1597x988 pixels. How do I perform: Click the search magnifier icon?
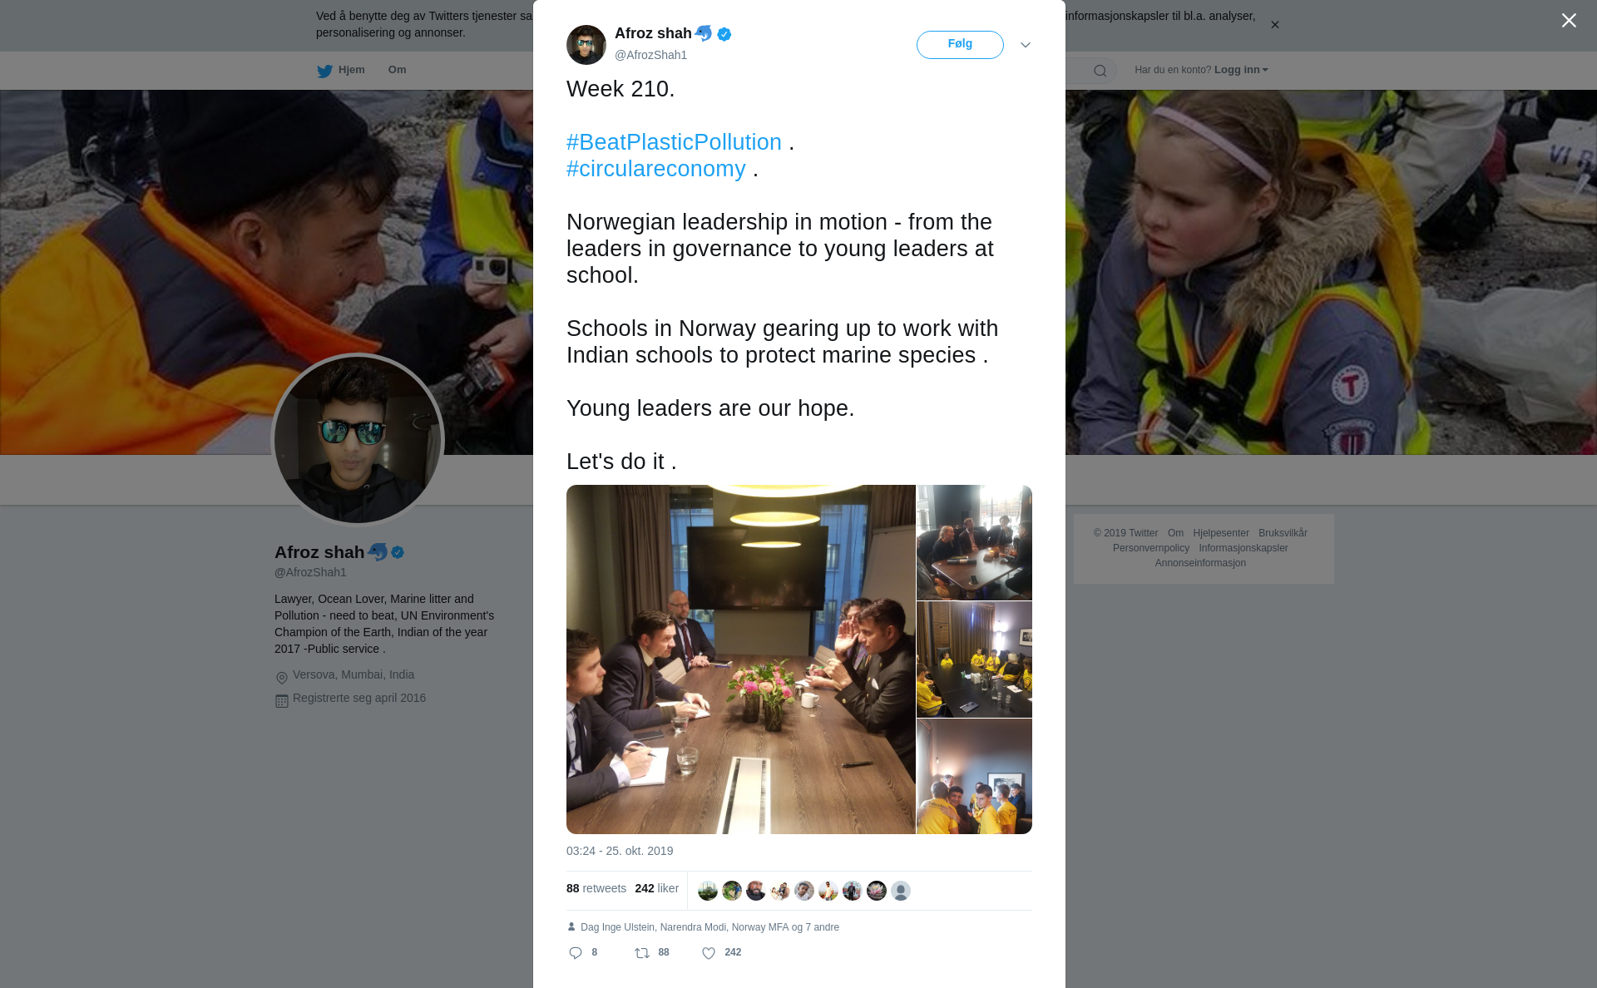point(1100,71)
